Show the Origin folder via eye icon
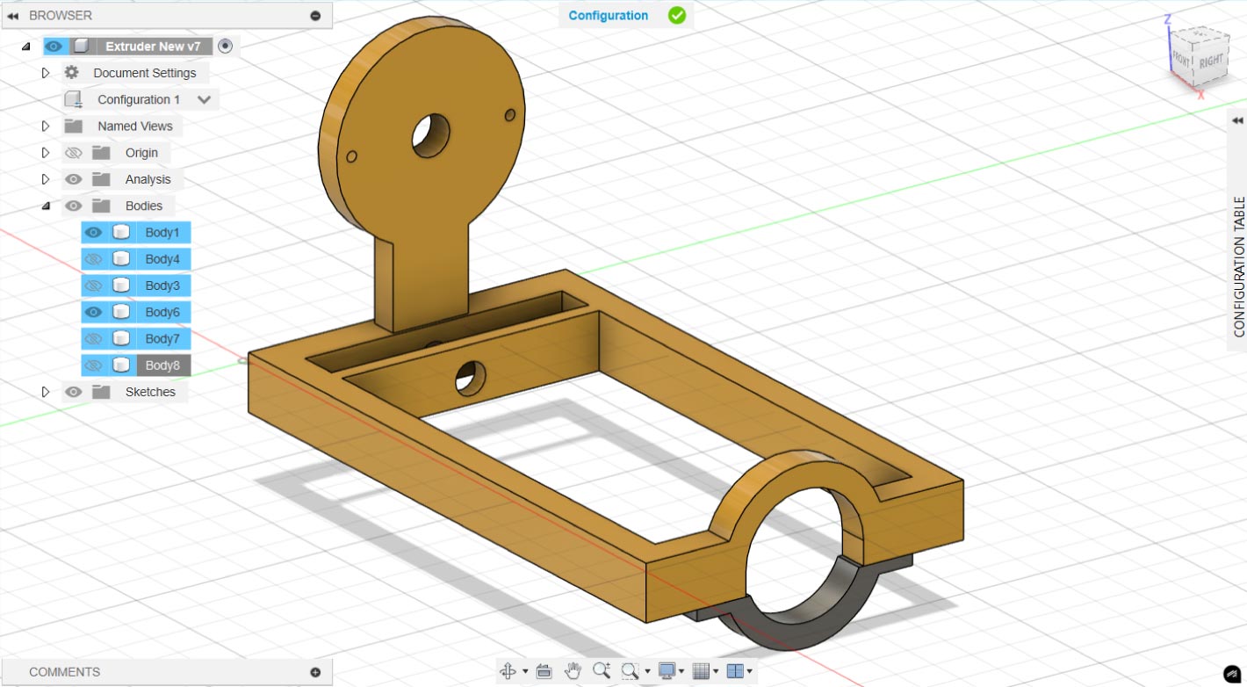The height and width of the screenshot is (687, 1247). coord(74,153)
